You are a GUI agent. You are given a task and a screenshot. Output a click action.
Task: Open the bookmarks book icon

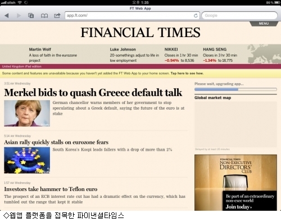click(44, 16)
